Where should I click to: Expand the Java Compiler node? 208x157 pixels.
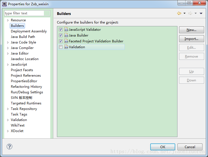(8, 48)
